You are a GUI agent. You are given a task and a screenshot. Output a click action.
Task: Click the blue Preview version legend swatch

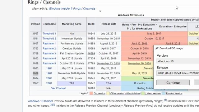coord(164,93)
